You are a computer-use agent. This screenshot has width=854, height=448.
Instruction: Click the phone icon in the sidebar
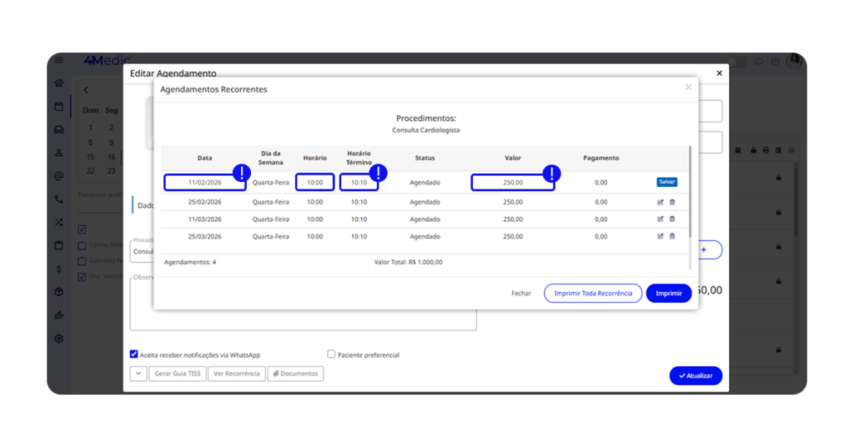tap(58, 199)
